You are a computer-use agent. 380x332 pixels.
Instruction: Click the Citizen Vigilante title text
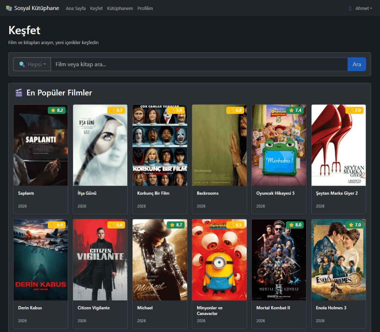tap(94, 308)
